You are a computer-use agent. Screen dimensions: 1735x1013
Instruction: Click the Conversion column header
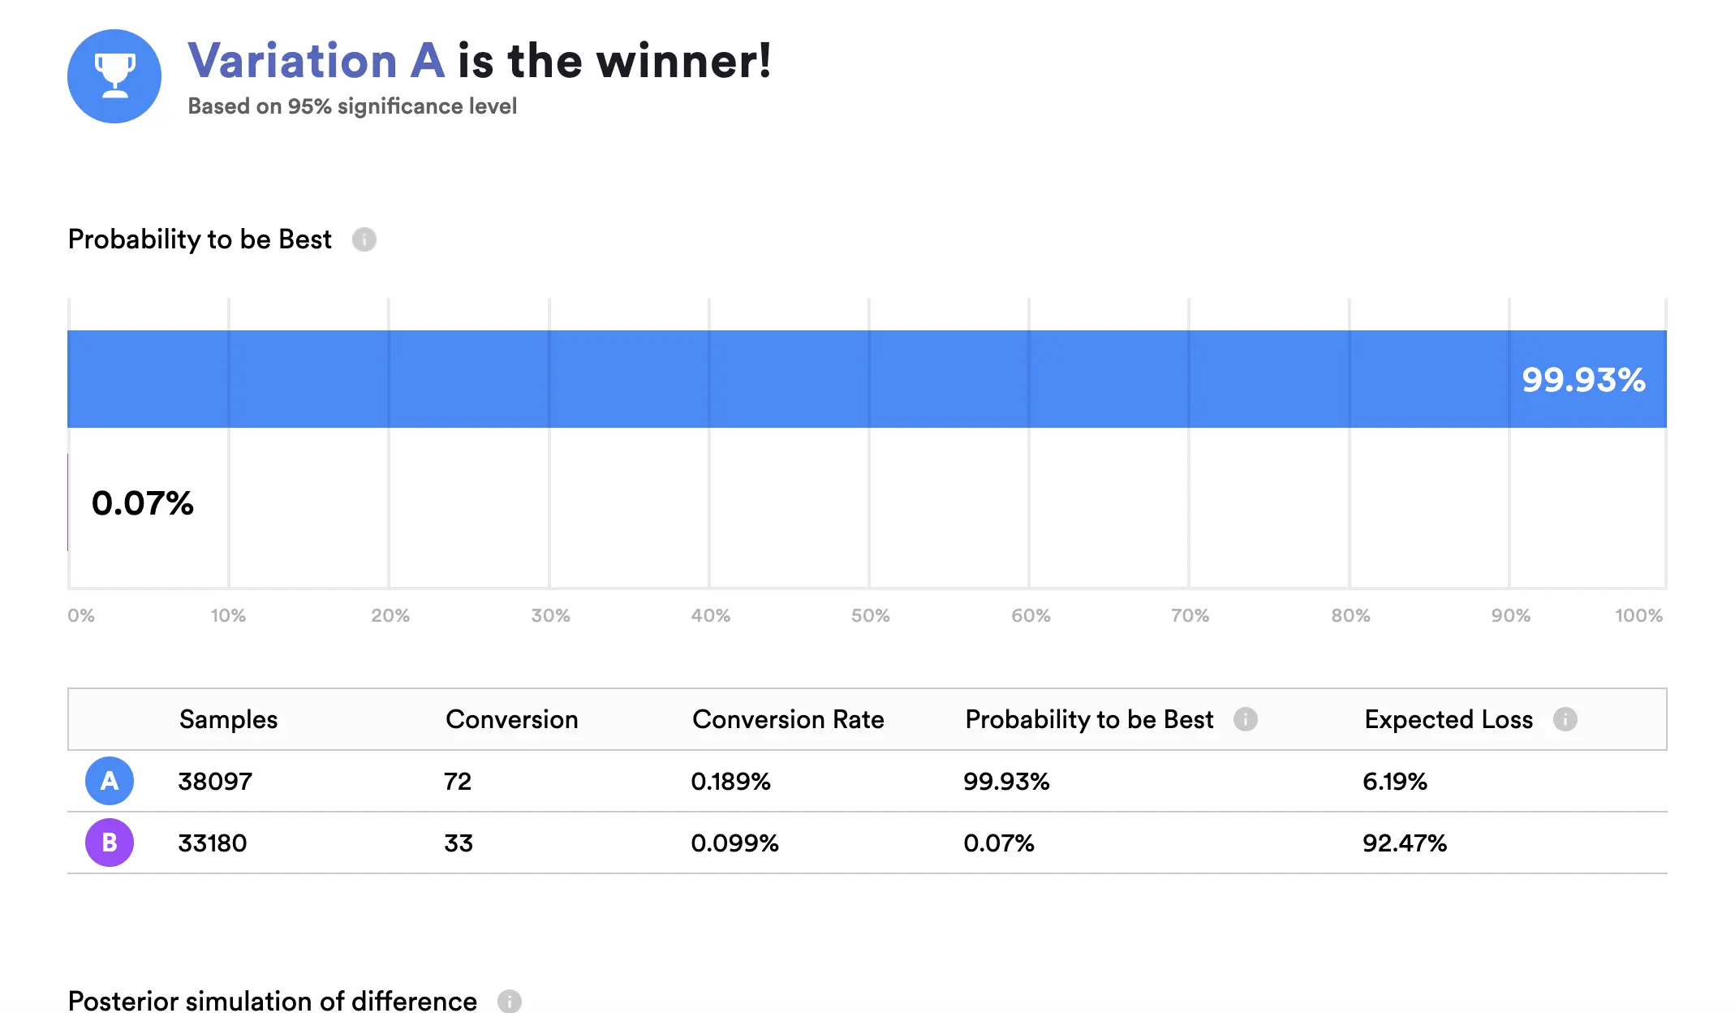(511, 719)
